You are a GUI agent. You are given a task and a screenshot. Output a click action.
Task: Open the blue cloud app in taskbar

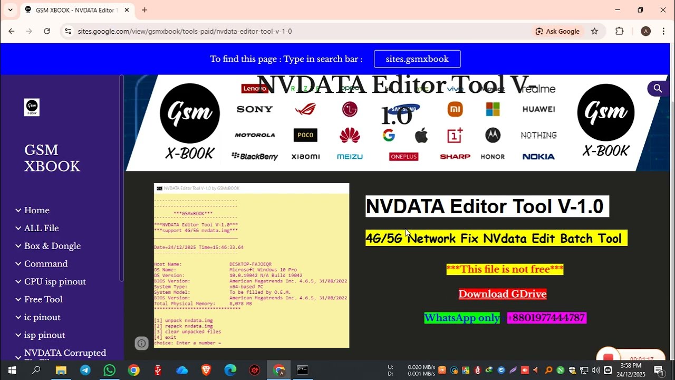pyautogui.click(x=182, y=370)
